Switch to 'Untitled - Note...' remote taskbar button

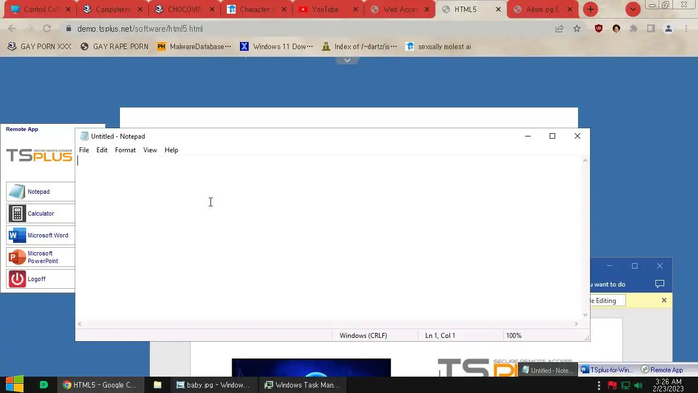[547, 370]
